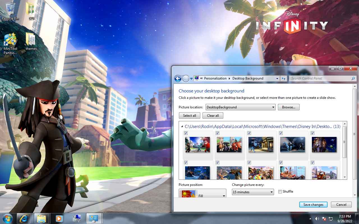Open Windows Explorer from taskbar
The height and width of the screenshot is (224, 359).
tap(42, 218)
